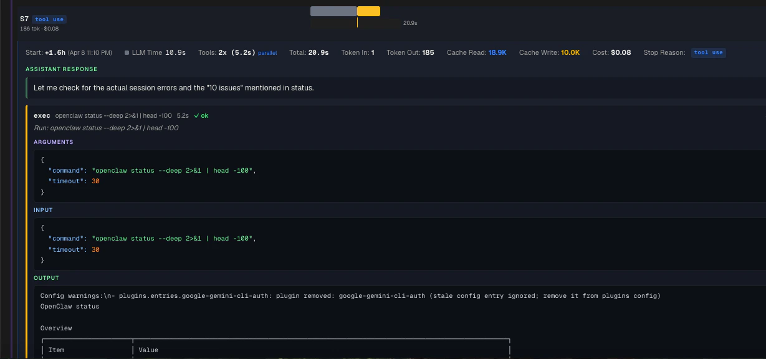This screenshot has height=359, width=766.
Task: Click the green ok checkmark status
Action: 201,116
